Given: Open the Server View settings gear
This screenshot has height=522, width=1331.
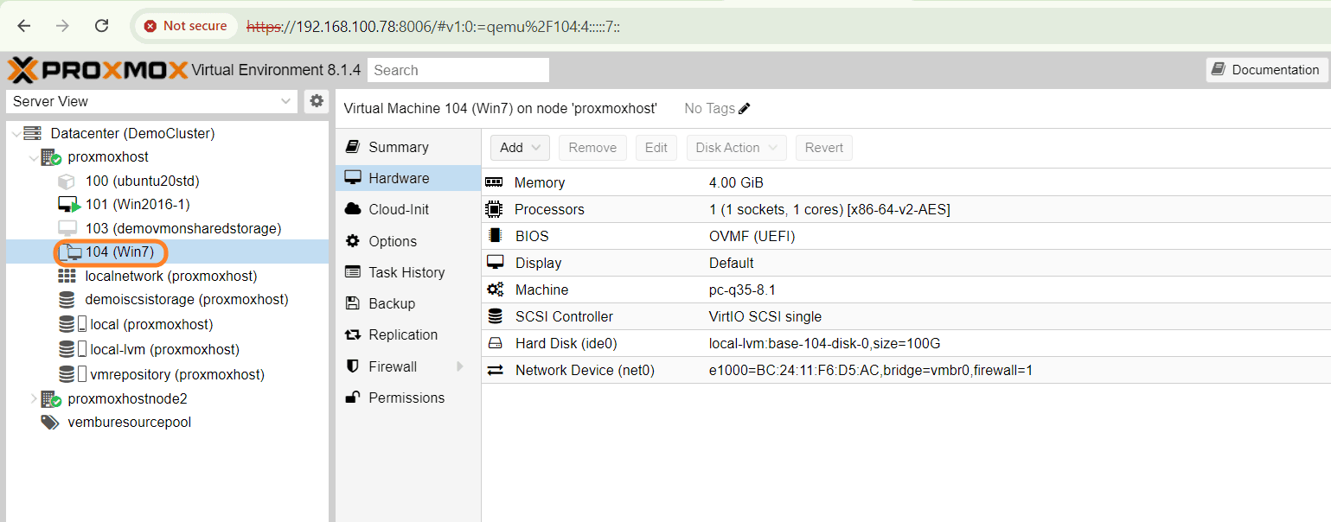Looking at the screenshot, I should pyautogui.click(x=317, y=101).
